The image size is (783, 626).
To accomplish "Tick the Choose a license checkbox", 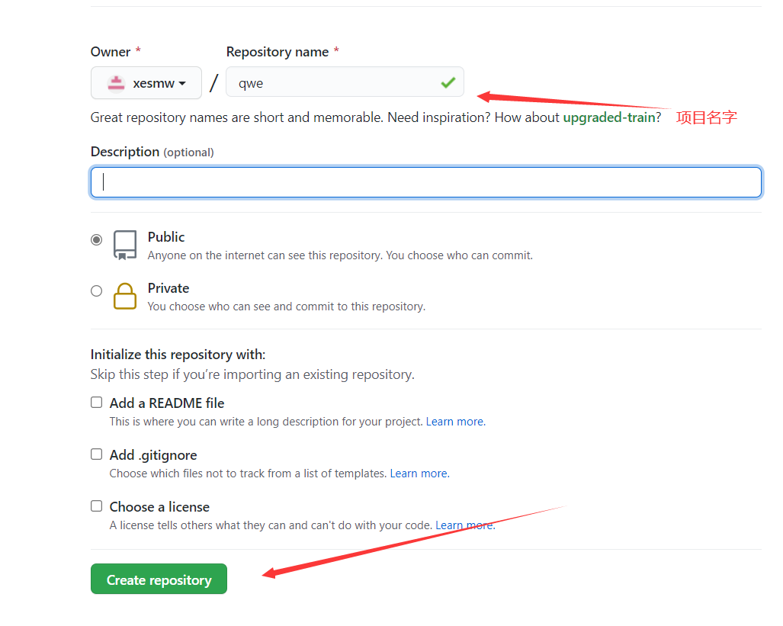I will (96, 506).
